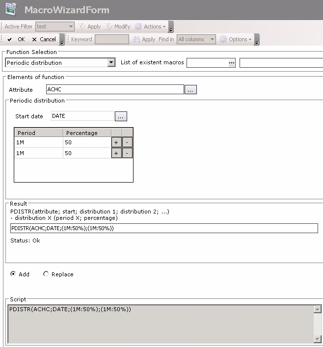Click the Start date browse ellipsis button
This screenshot has height=347, width=323.
[121, 116]
